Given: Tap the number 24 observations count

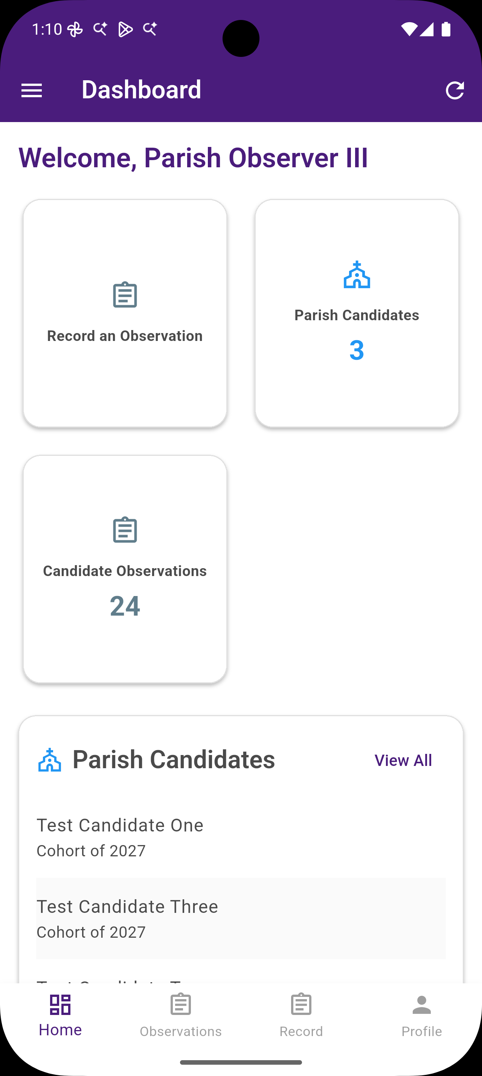Looking at the screenshot, I should [125, 606].
